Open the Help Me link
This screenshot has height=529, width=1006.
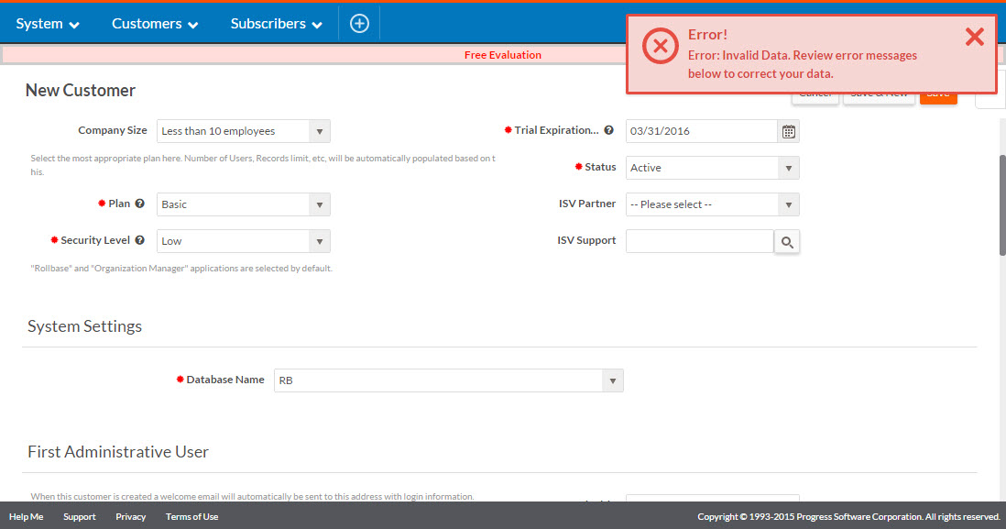(27, 517)
